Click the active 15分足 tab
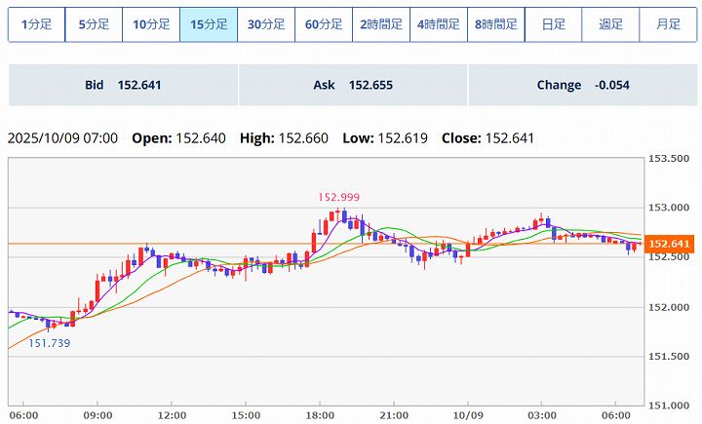This screenshot has height=424, width=702. coord(209,24)
